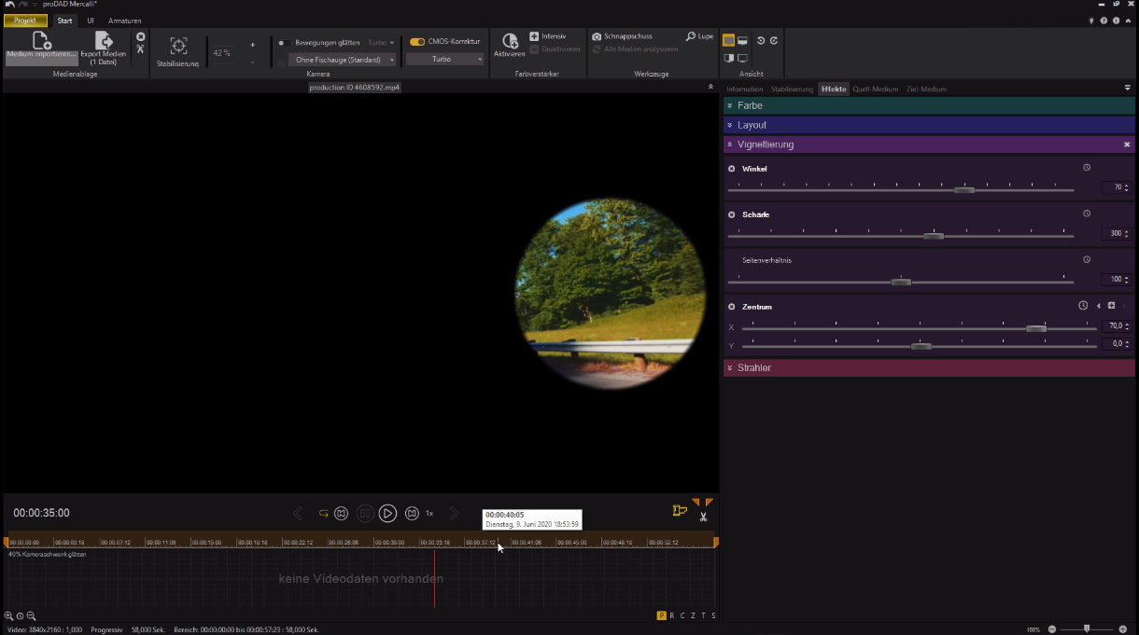The image size is (1139, 635).
Task: Activate the Farbverstärker with Aktivieren
Action: pos(510,42)
